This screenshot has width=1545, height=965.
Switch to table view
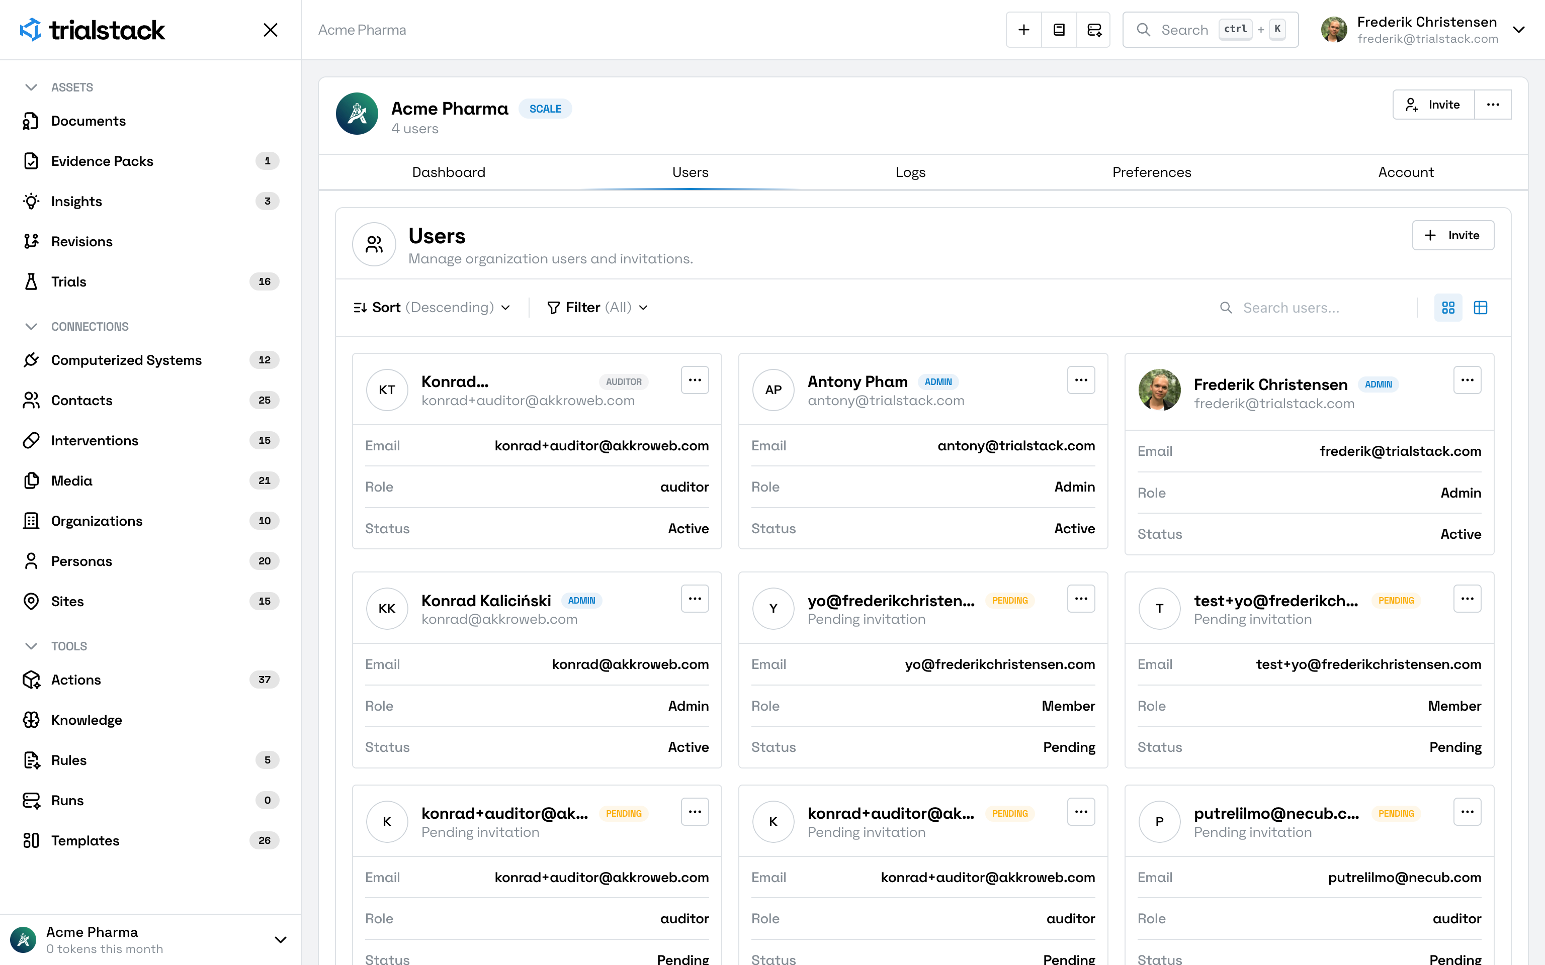1481,308
